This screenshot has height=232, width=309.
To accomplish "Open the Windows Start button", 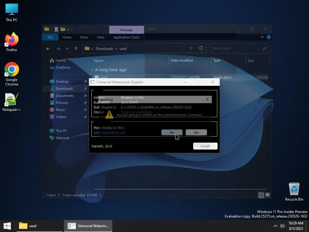I will (x=7, y=226).
